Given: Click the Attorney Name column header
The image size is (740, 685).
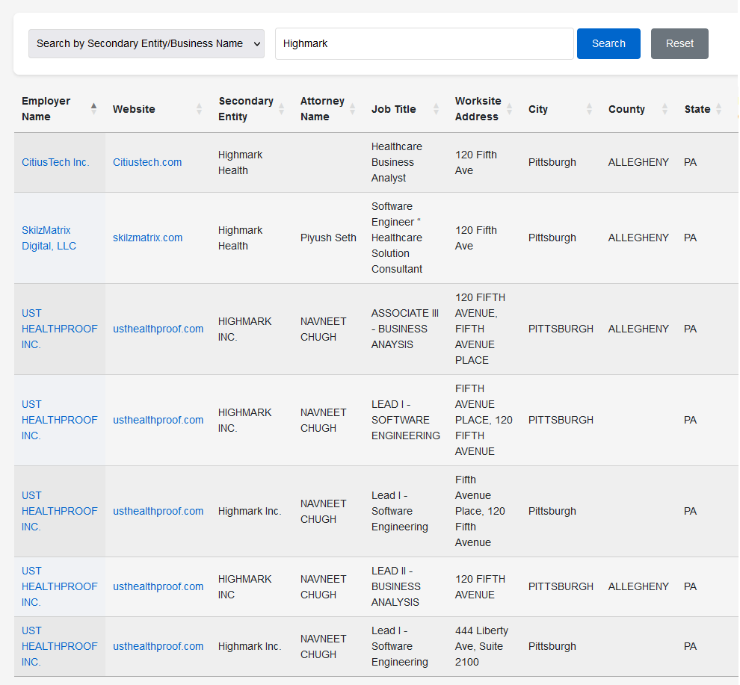Looking at the screenshot, I should click(x=328, y=109).
